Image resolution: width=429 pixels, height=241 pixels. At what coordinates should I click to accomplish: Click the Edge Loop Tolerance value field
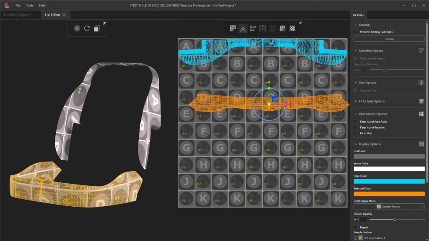(360, 70)
